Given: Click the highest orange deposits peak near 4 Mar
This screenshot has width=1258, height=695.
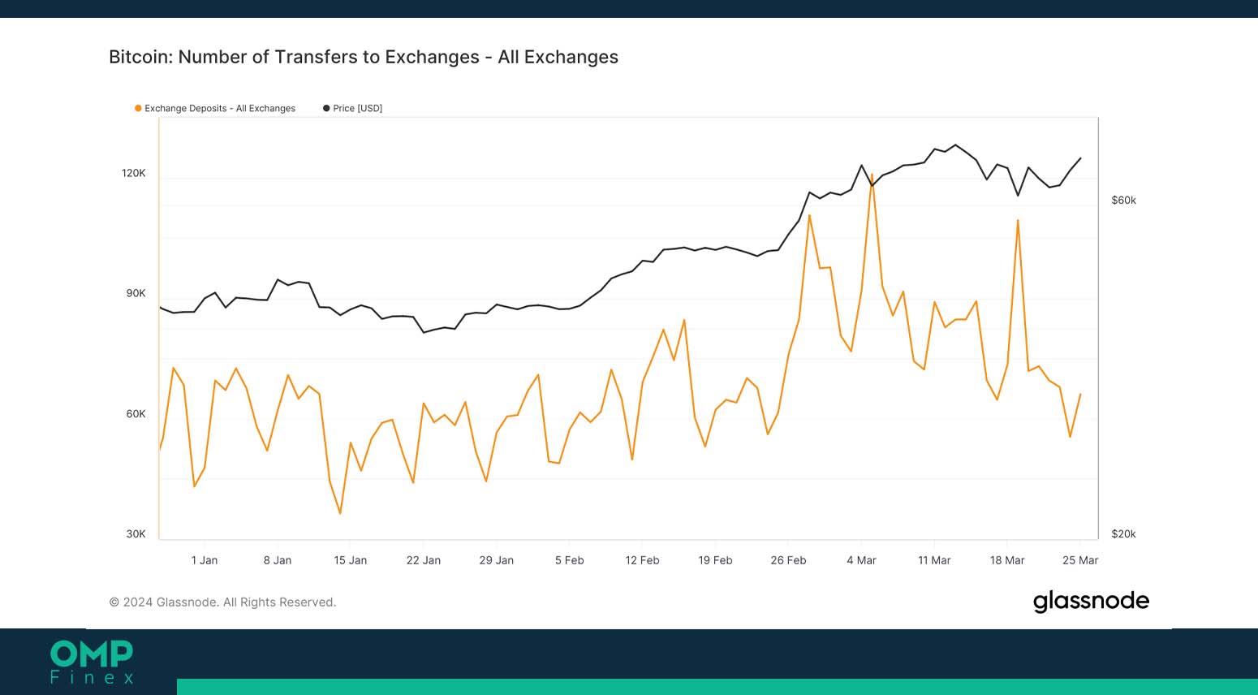Looking at the screenshot, I should pyautogui.click(x=872, y=175).
